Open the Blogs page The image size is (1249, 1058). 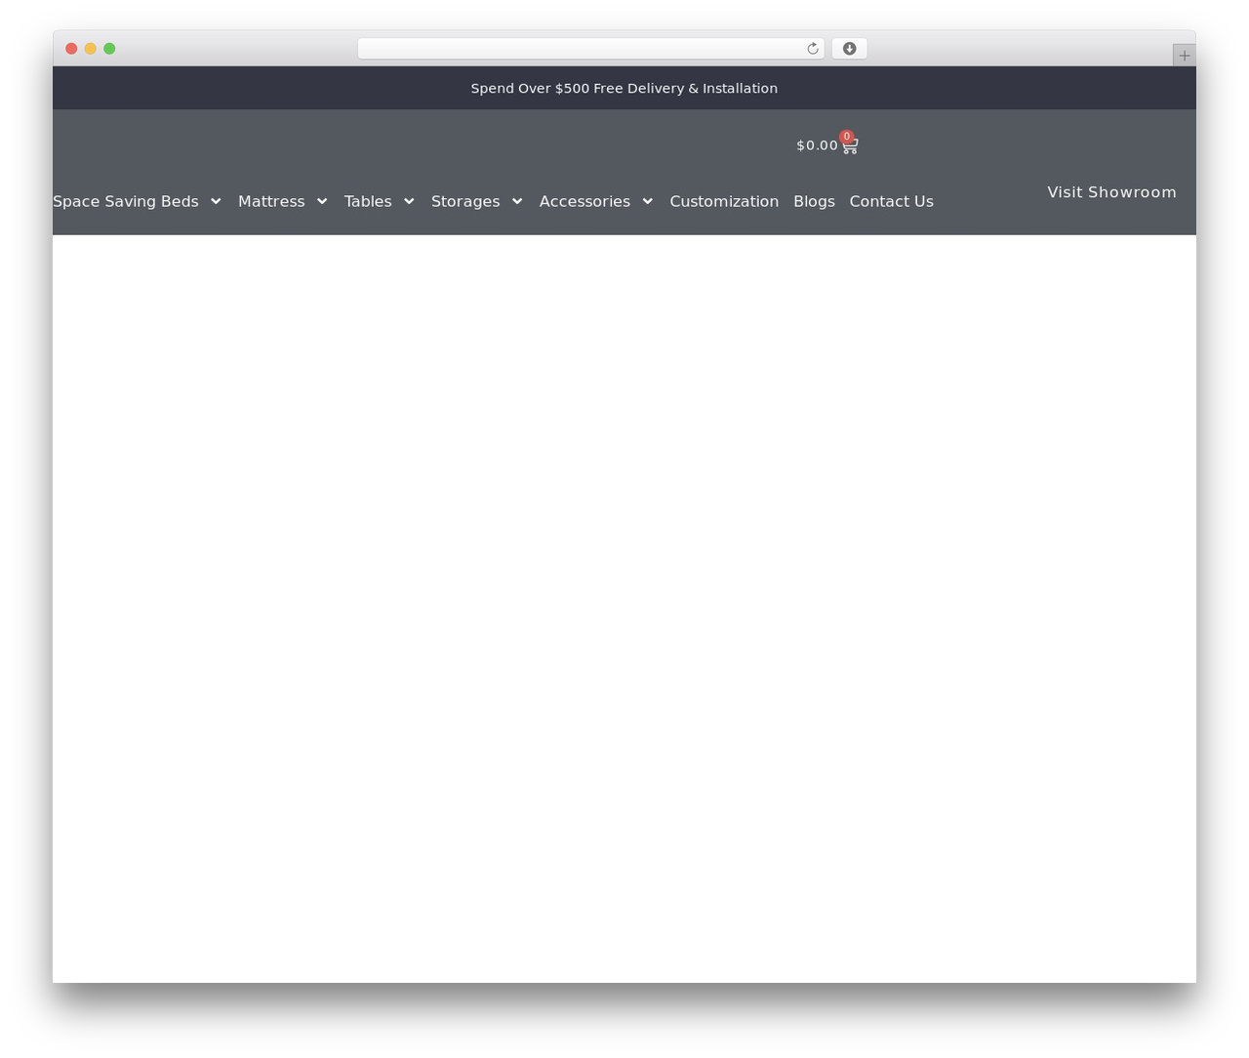click(x=814, y=201)
